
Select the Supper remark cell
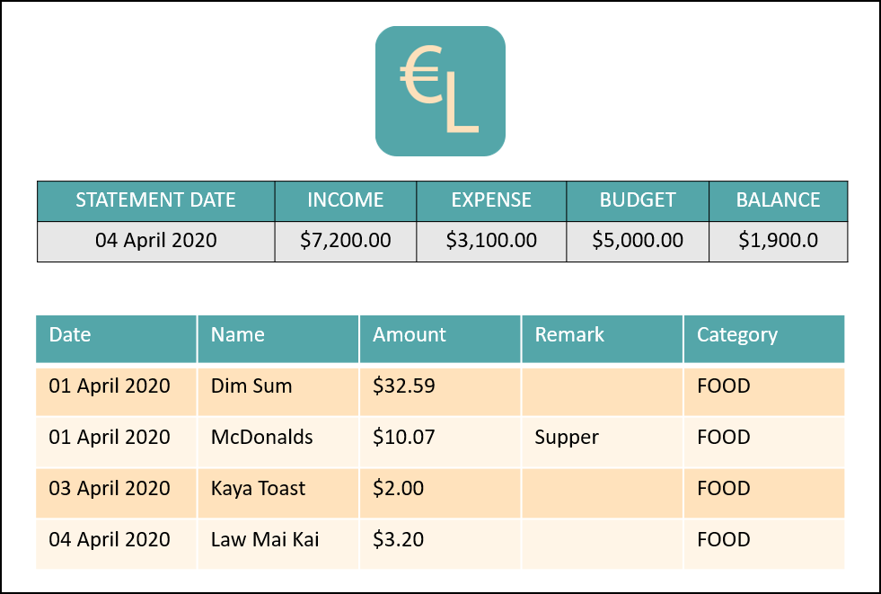tap(603, 442)
